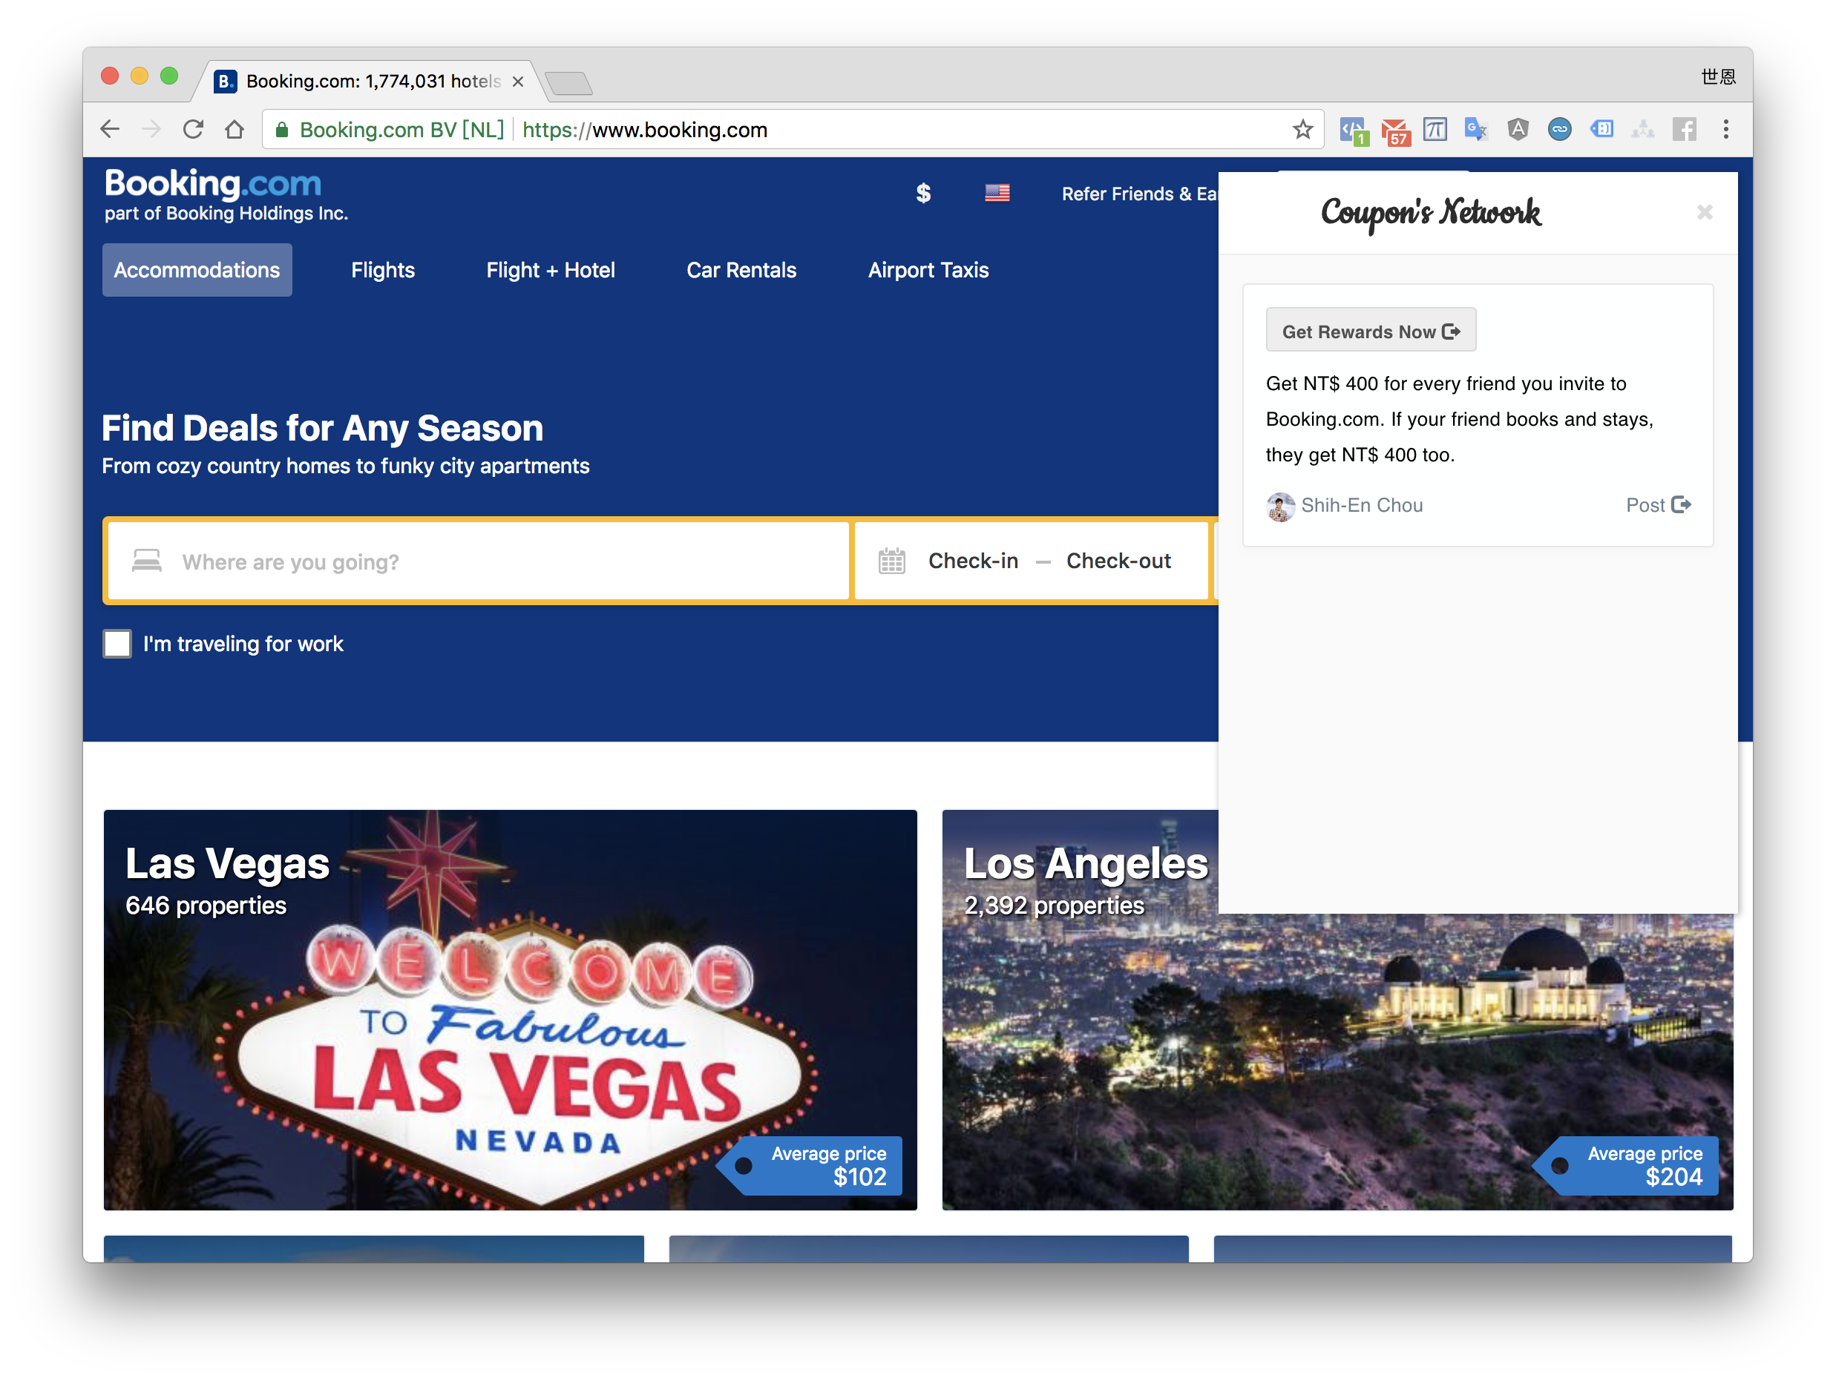Open the Angular extension icon
Viewport: 1836px width, 1381px height.
1518,129
